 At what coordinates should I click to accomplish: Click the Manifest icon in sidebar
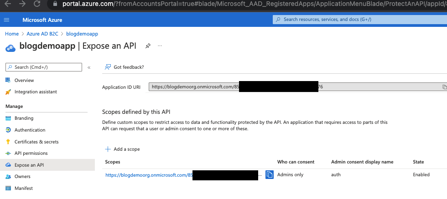tap(8, 189)
